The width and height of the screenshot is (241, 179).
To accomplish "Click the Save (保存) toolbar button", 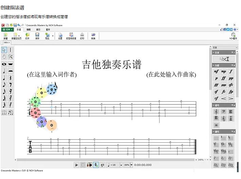I will coord(37,36).
